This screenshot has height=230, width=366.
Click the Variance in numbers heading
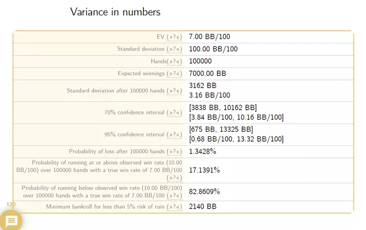click(115, 11)
